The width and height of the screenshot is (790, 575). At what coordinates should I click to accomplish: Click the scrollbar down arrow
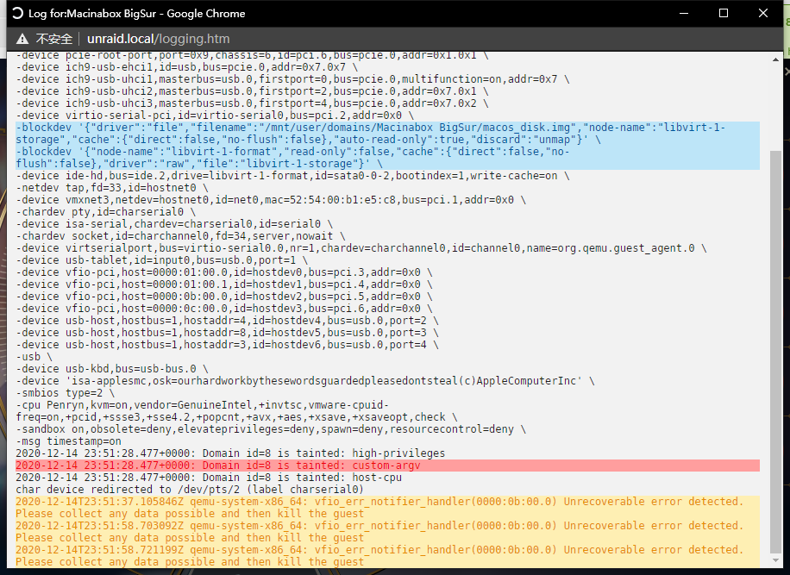pos(775,560)
